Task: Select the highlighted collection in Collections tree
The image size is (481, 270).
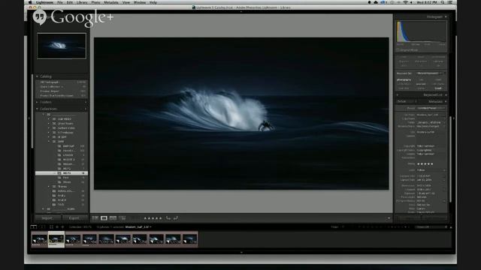Action: (x=62, y=173)
